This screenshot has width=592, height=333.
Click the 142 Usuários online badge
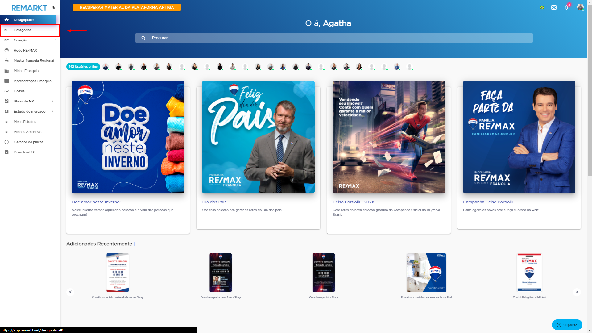click(83, 66)
